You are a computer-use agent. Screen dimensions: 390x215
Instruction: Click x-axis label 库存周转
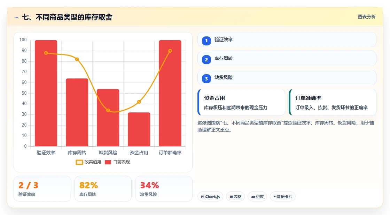(x=77, y=153)
